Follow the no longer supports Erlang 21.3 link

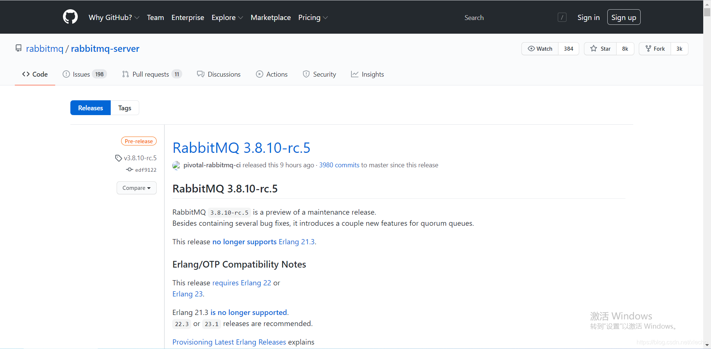coord(263,242)
